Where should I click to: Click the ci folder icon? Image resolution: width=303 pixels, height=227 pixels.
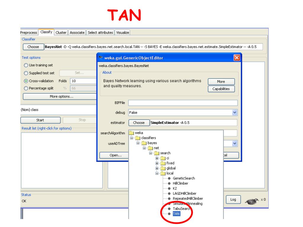coord(163,158)
